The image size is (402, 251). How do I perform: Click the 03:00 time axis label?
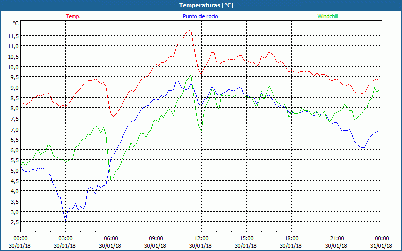click(66, 239)
